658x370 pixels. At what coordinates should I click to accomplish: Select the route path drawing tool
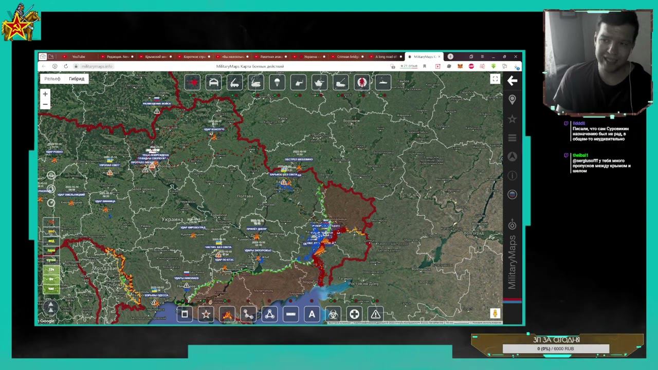[x=248, y=314]
